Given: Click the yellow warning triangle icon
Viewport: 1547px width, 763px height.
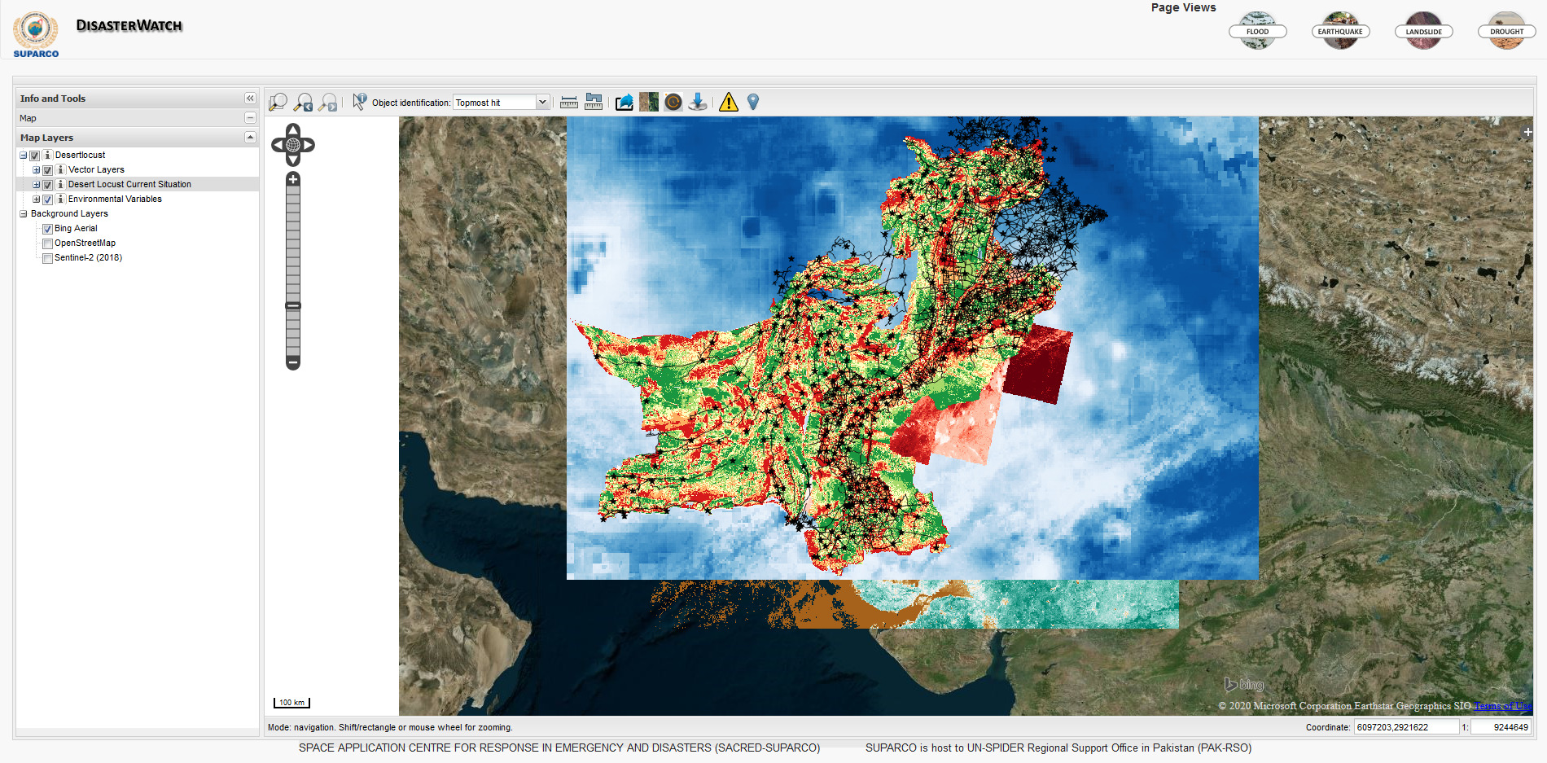Looking at the screenshot, I should tap(729, 102).
